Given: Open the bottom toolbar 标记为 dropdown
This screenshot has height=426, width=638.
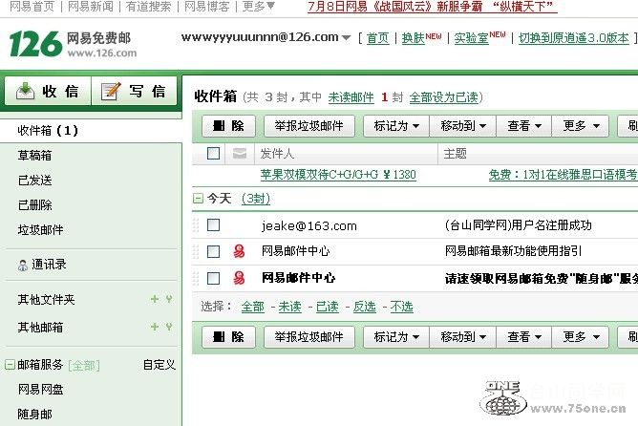Looking at the screenshot, I should 396,337.
